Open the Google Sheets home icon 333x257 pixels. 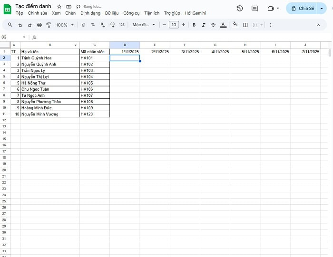pyautogui.click(x=8, y=10)
